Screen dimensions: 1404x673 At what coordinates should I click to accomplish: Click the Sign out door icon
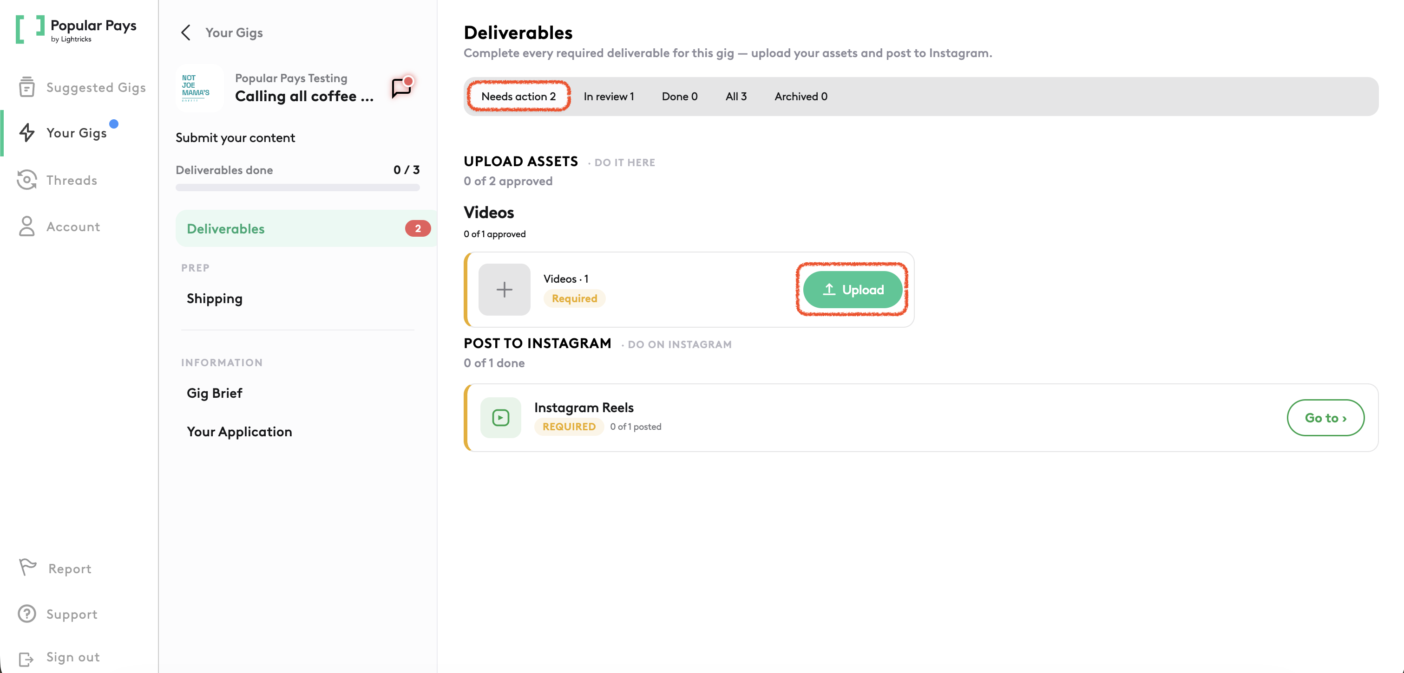click(x=26, y=659)
